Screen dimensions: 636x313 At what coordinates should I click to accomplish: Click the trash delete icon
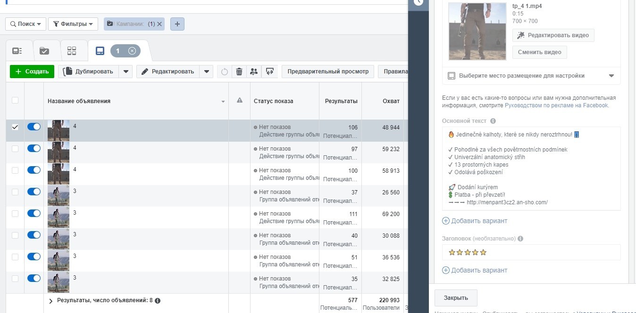239,72
